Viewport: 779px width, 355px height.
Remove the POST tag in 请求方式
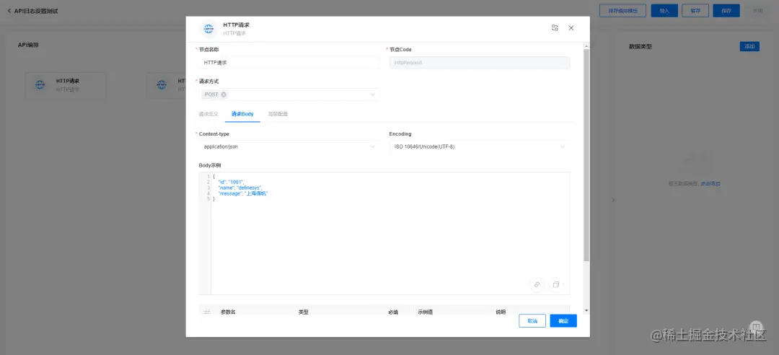pyautogui.click(x=224, y=95)
